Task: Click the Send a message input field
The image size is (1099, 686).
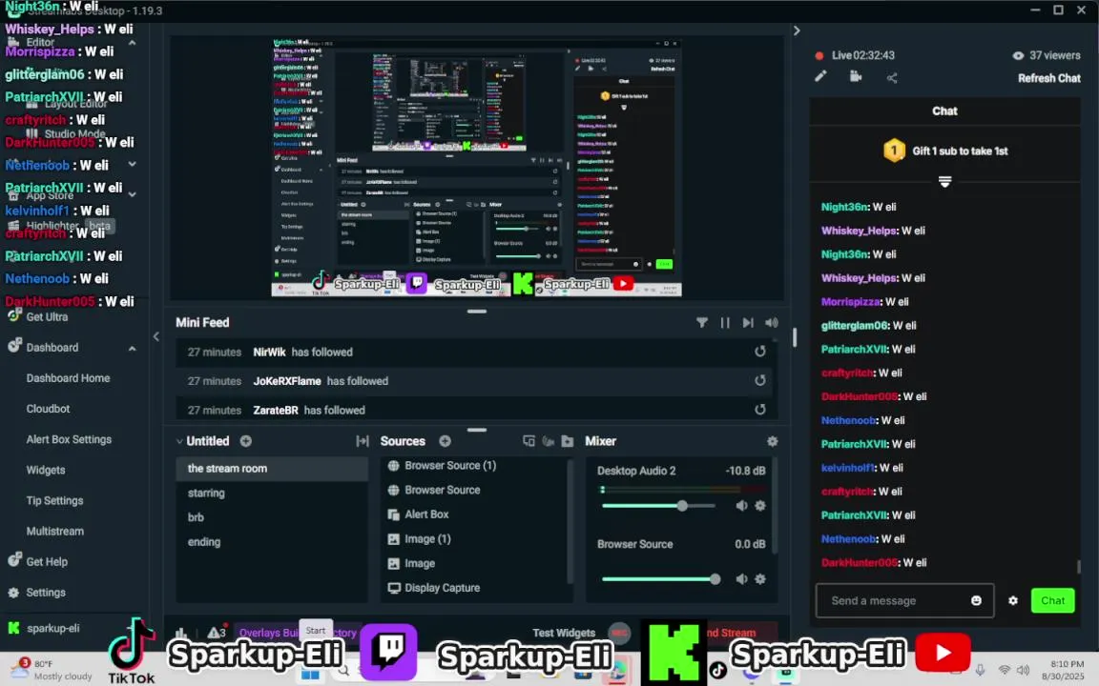Action: [904, 600]
